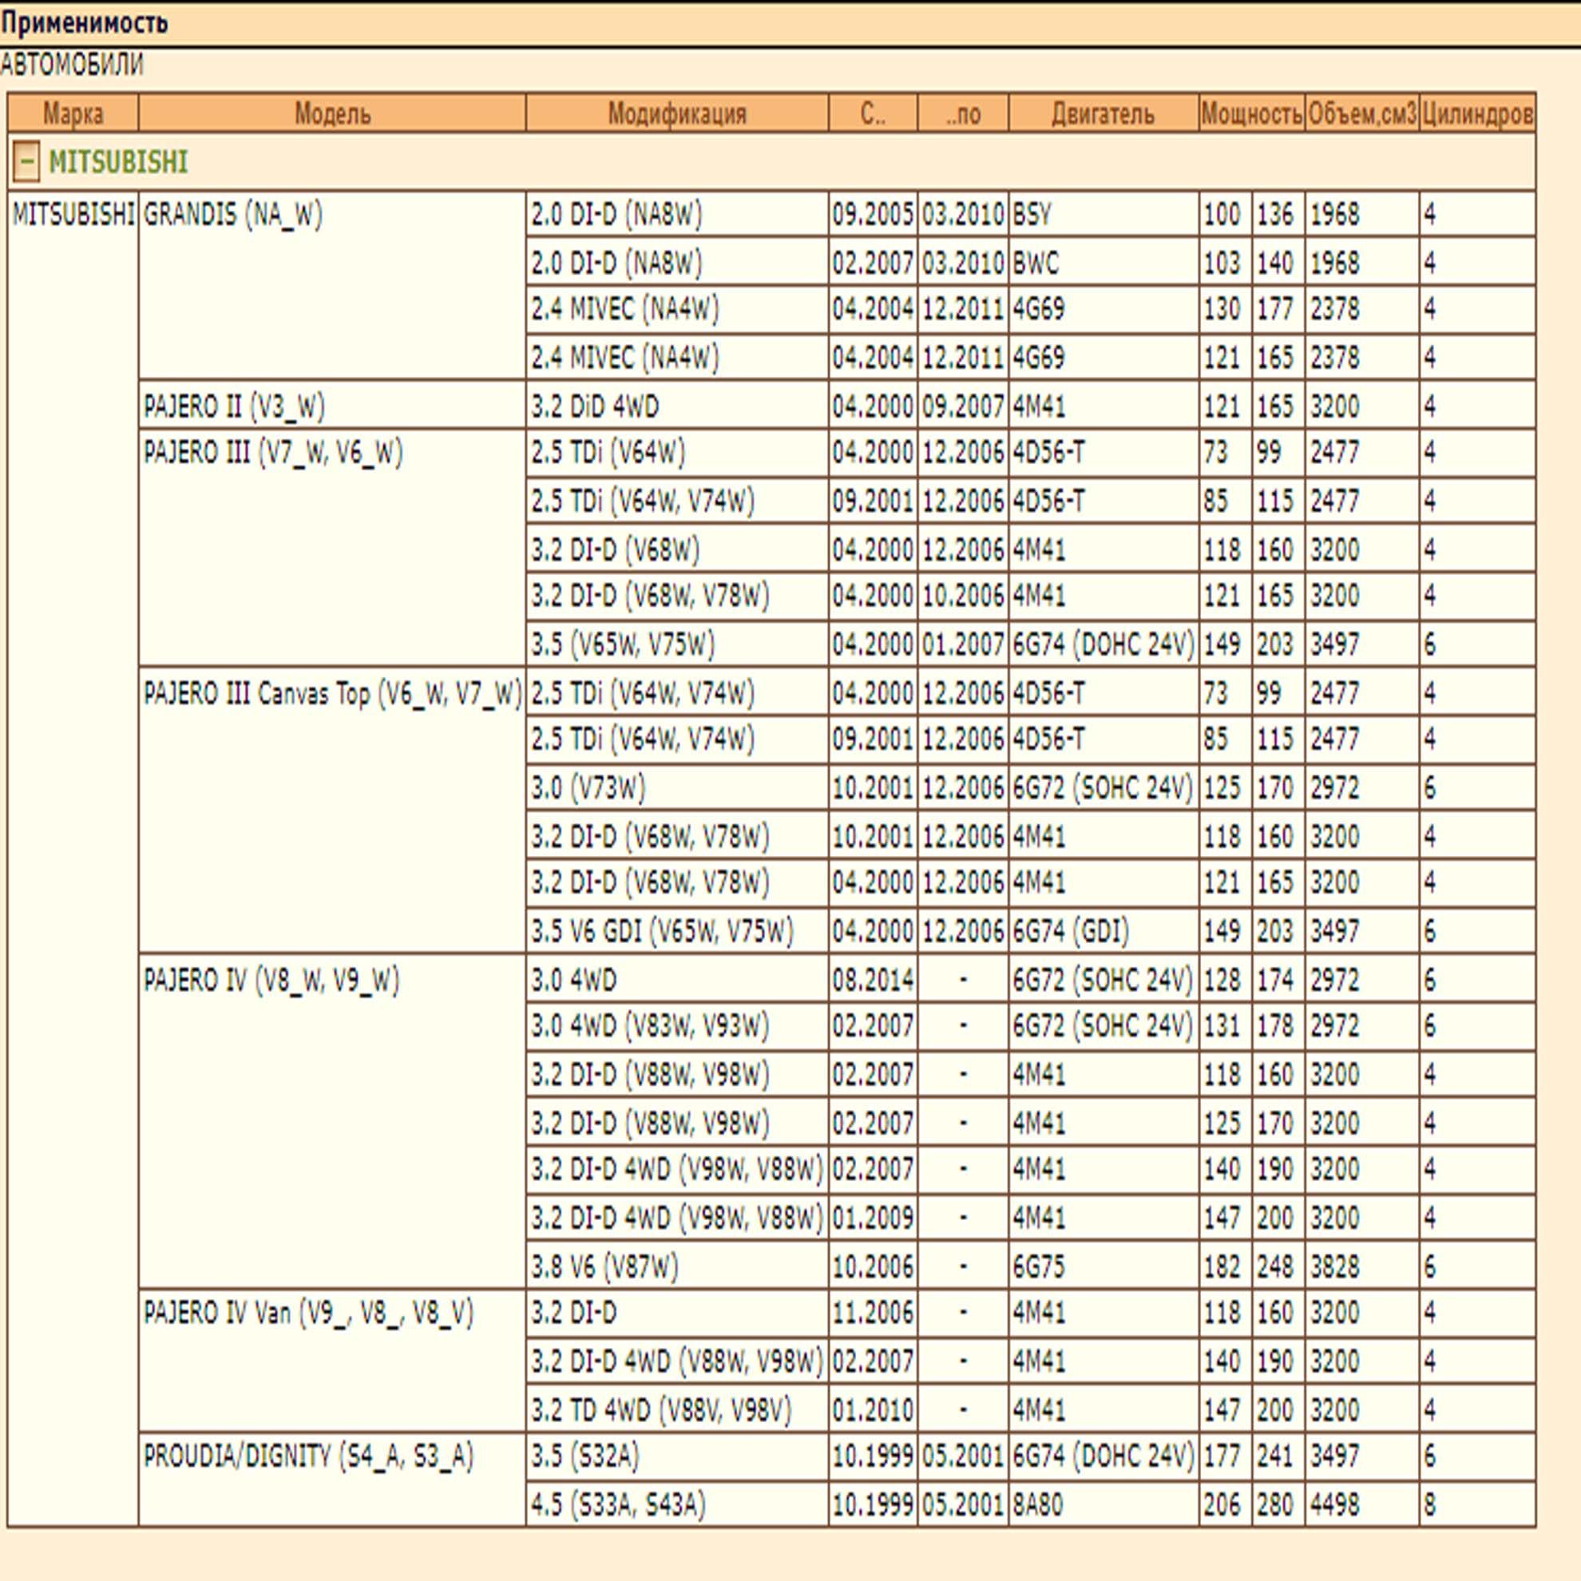Click the 4.5 (S33A, S43A) modification cell
The height and width of the screenshot is (1581, 1581).
[677, 1504]
